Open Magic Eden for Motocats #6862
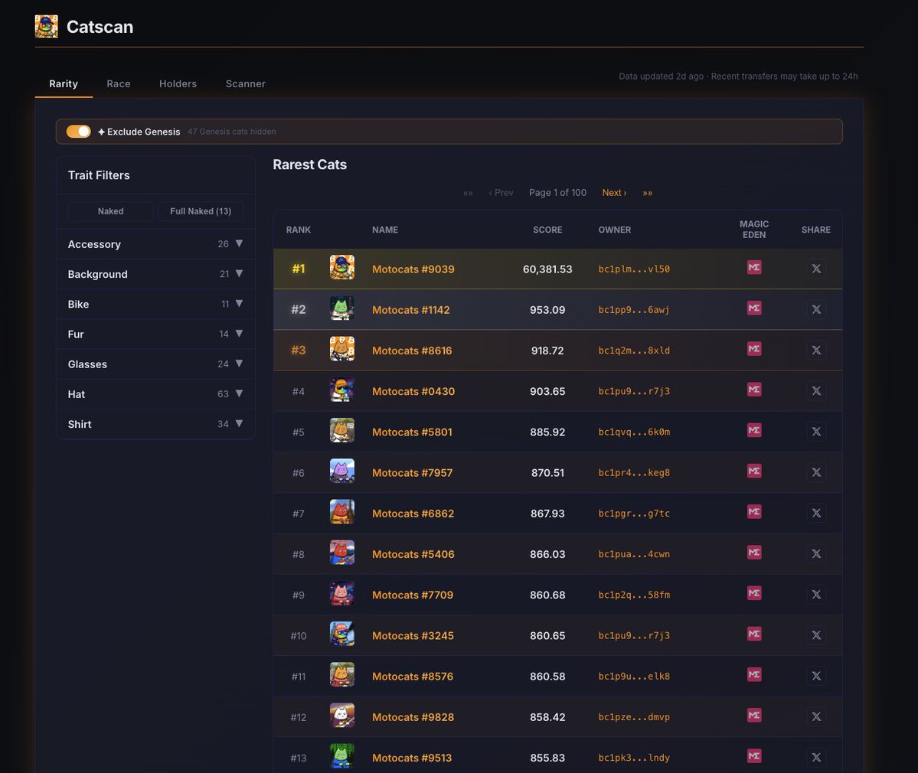This screenshot has height=773, width=918. [754, 512]
